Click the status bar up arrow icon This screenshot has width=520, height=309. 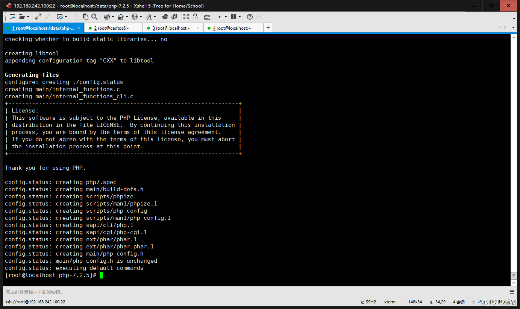coord(473,302)
